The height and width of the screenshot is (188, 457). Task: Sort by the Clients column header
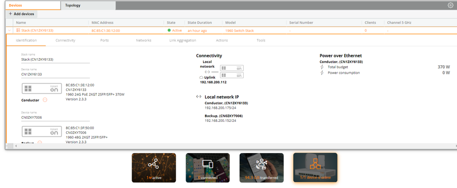click(x=370, y=22)
